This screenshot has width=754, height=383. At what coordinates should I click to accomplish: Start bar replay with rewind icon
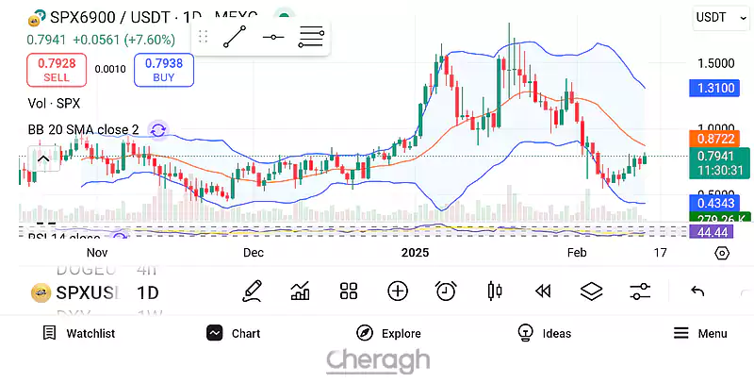point(543,291)
